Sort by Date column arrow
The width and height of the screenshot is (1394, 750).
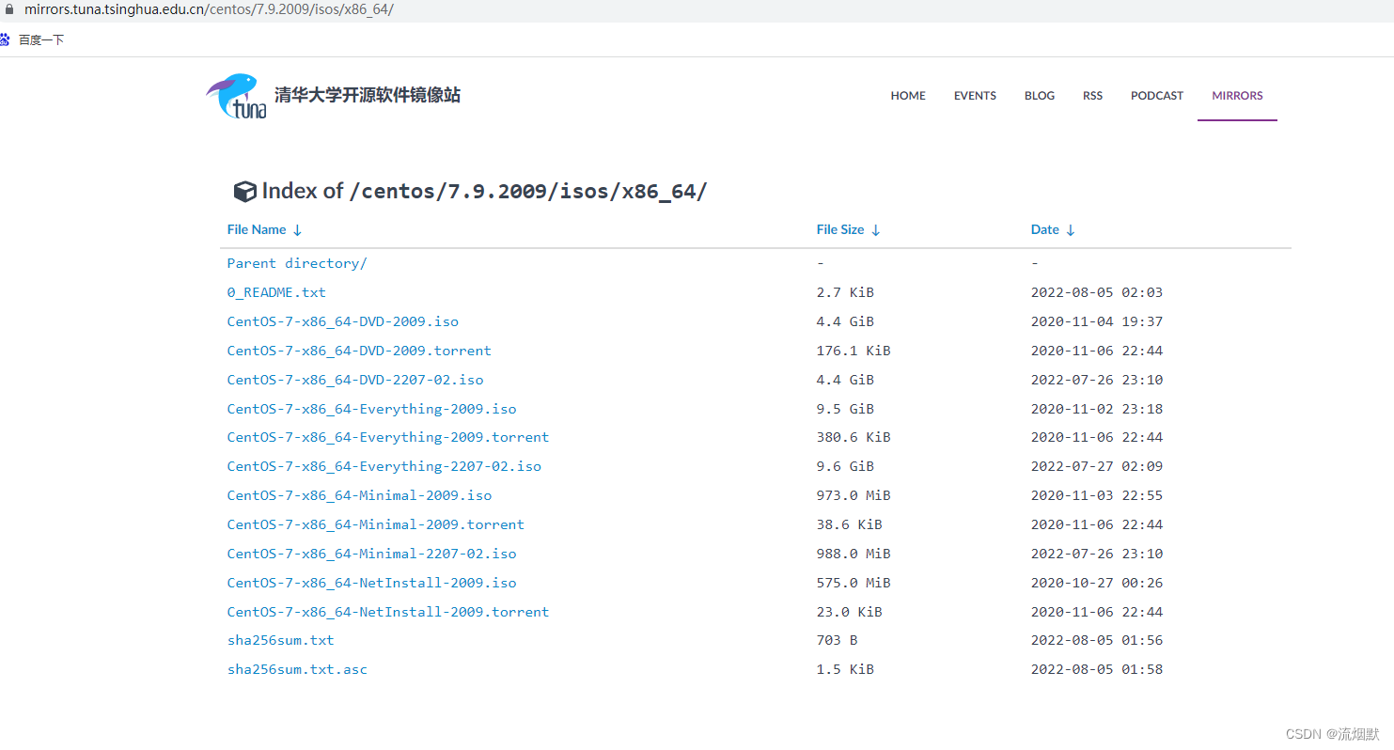click(x=1070, y=230)
